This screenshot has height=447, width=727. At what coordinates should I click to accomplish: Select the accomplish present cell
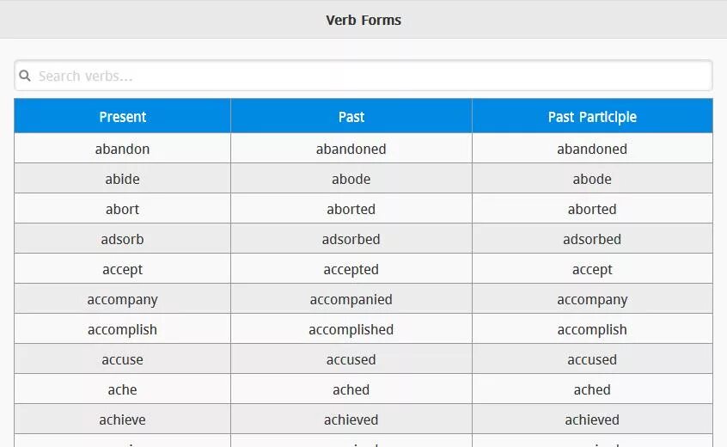point(122,330)
